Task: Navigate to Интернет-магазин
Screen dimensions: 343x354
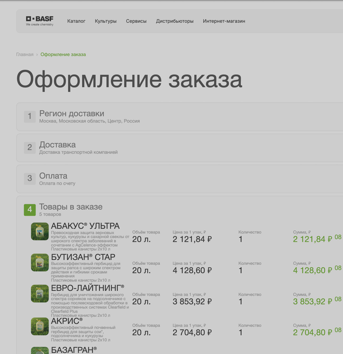Action: pyautogui.click(x=224, y=21)
